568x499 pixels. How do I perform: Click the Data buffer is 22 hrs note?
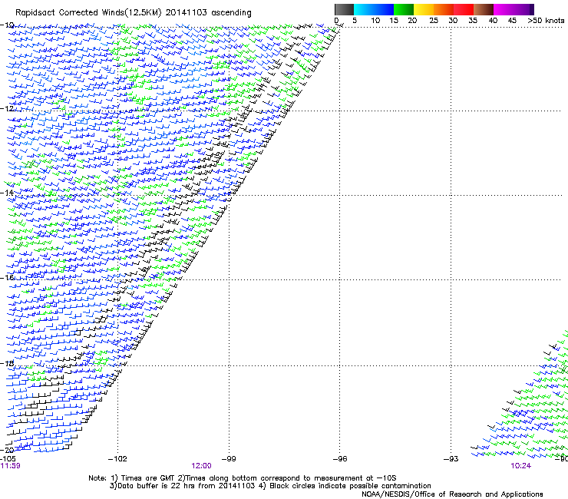pyautogui.click(x=270, y=486)
